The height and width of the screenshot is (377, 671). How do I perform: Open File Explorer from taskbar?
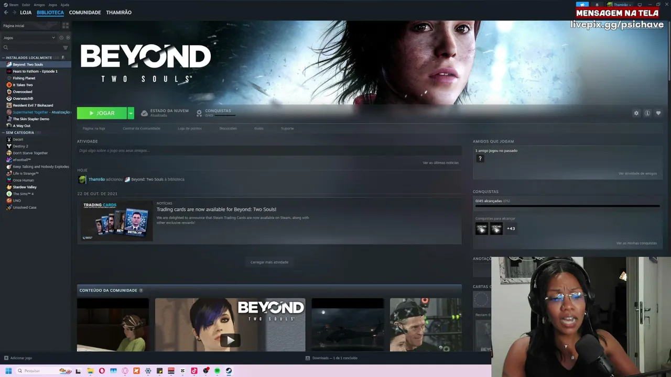(x=90, y=371)
